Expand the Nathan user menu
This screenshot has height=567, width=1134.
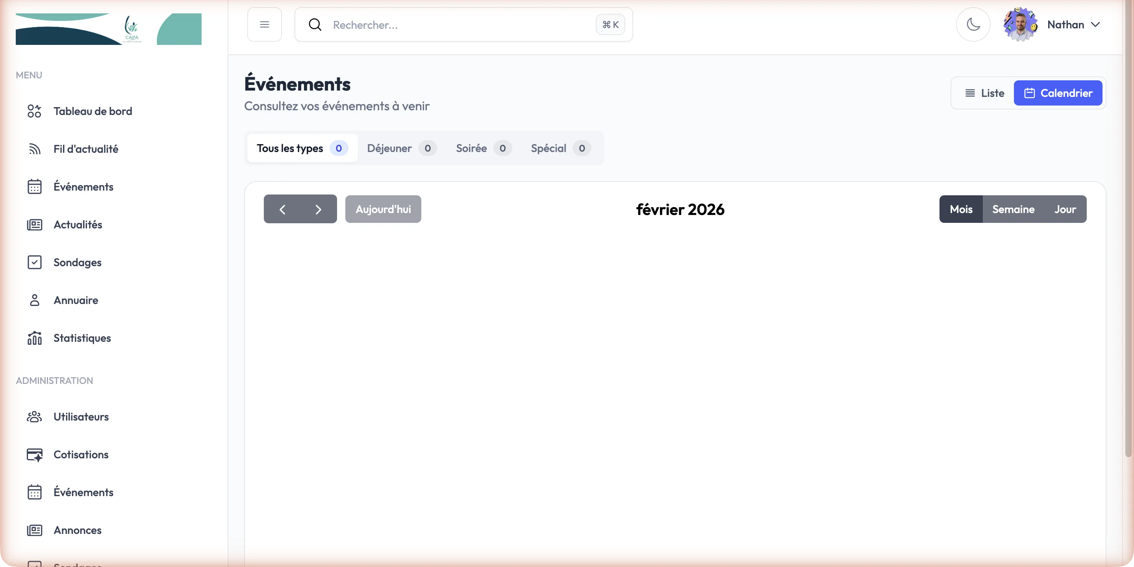tap(1073, 25)
